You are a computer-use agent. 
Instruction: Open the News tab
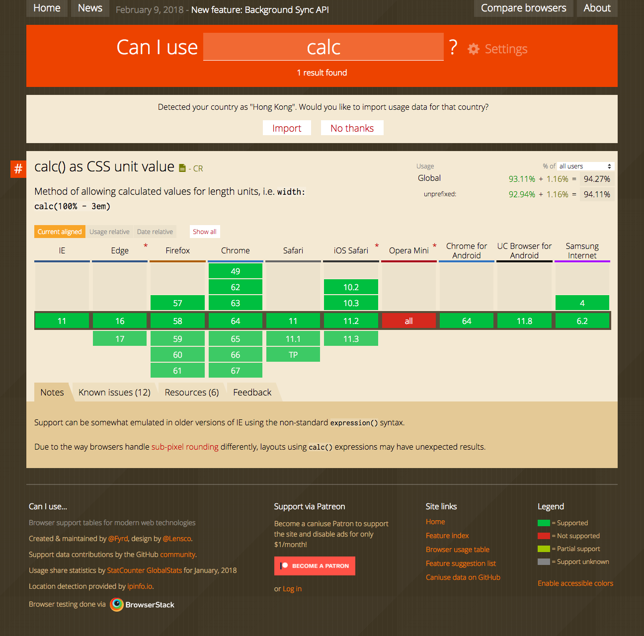pos(90,8)
